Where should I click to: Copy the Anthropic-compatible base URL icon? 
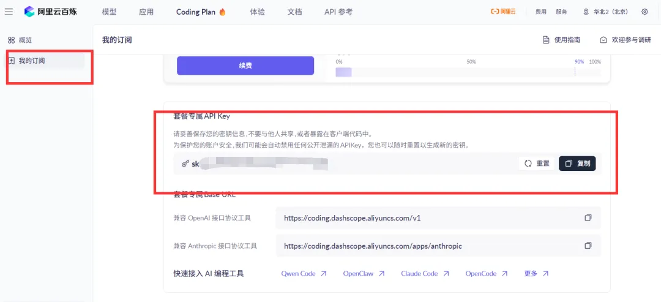point(588,246)
